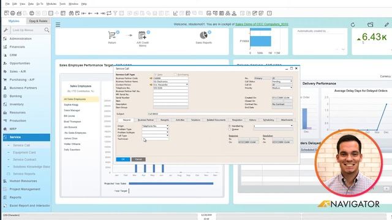Click the Serial Number input field
This screenshot has width=392, height=220.
coord(170,98)
